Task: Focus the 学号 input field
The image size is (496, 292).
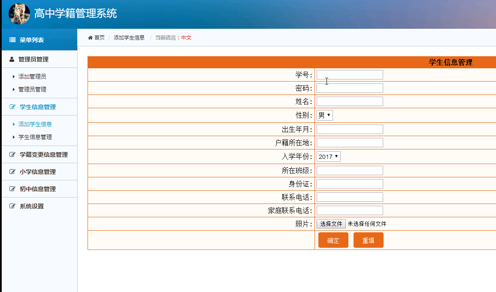Action: 350,75
